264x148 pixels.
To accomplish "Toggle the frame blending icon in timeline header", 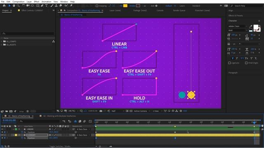I will [80, 121].
